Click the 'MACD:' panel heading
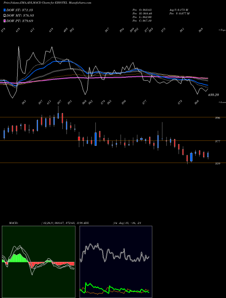The image size is (226, 298). (x=14, y=223)
